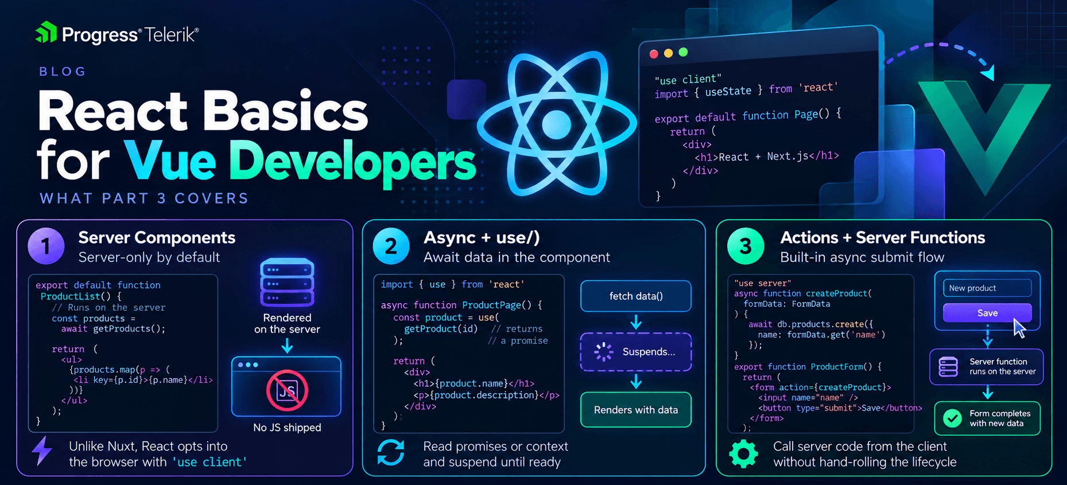This screenshot has height=485, width=1067.
Task: Click the lightning bolt icon beside "Unlike Nuxt"
Action: pos(42,451)
